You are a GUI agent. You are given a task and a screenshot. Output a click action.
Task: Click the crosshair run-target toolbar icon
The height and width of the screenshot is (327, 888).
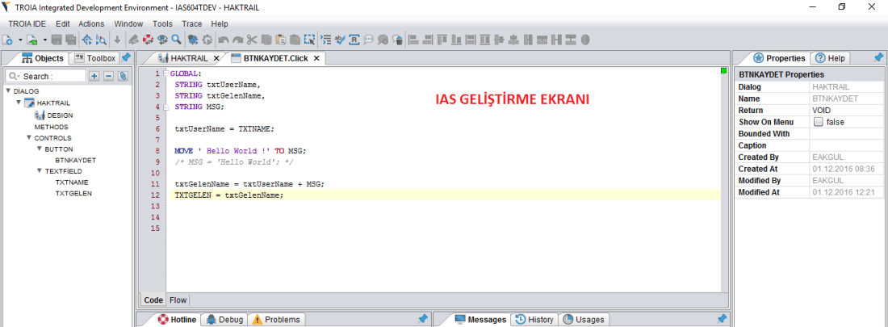click(86, 40)
